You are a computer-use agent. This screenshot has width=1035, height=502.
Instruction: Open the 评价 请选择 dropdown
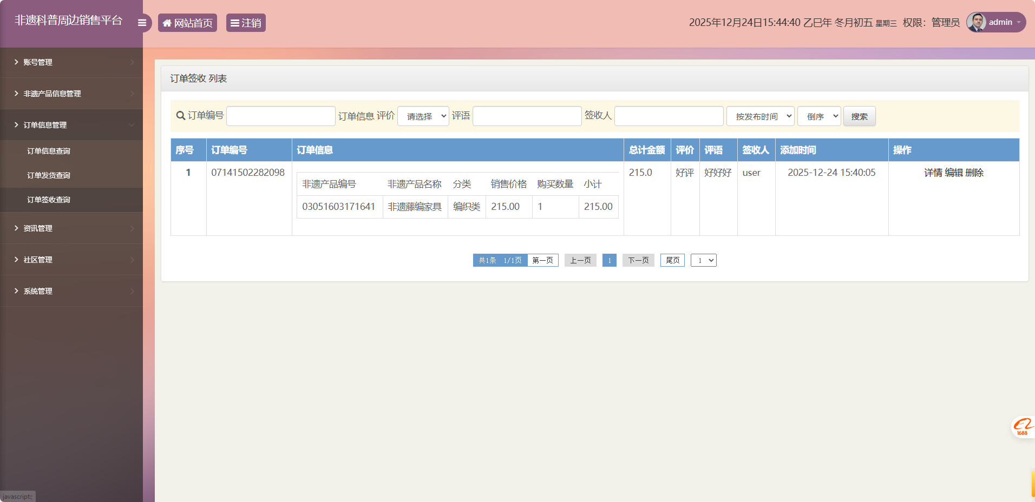pyautogui.click(x=423, y=116)
